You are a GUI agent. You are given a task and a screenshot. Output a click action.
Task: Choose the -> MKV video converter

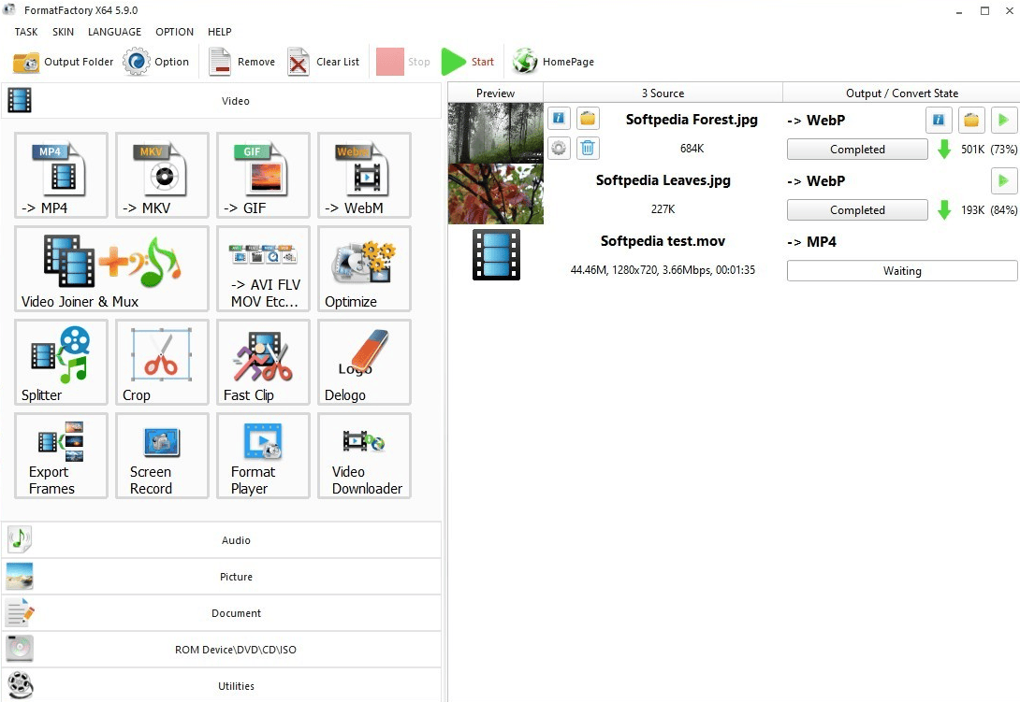[162, 175]
